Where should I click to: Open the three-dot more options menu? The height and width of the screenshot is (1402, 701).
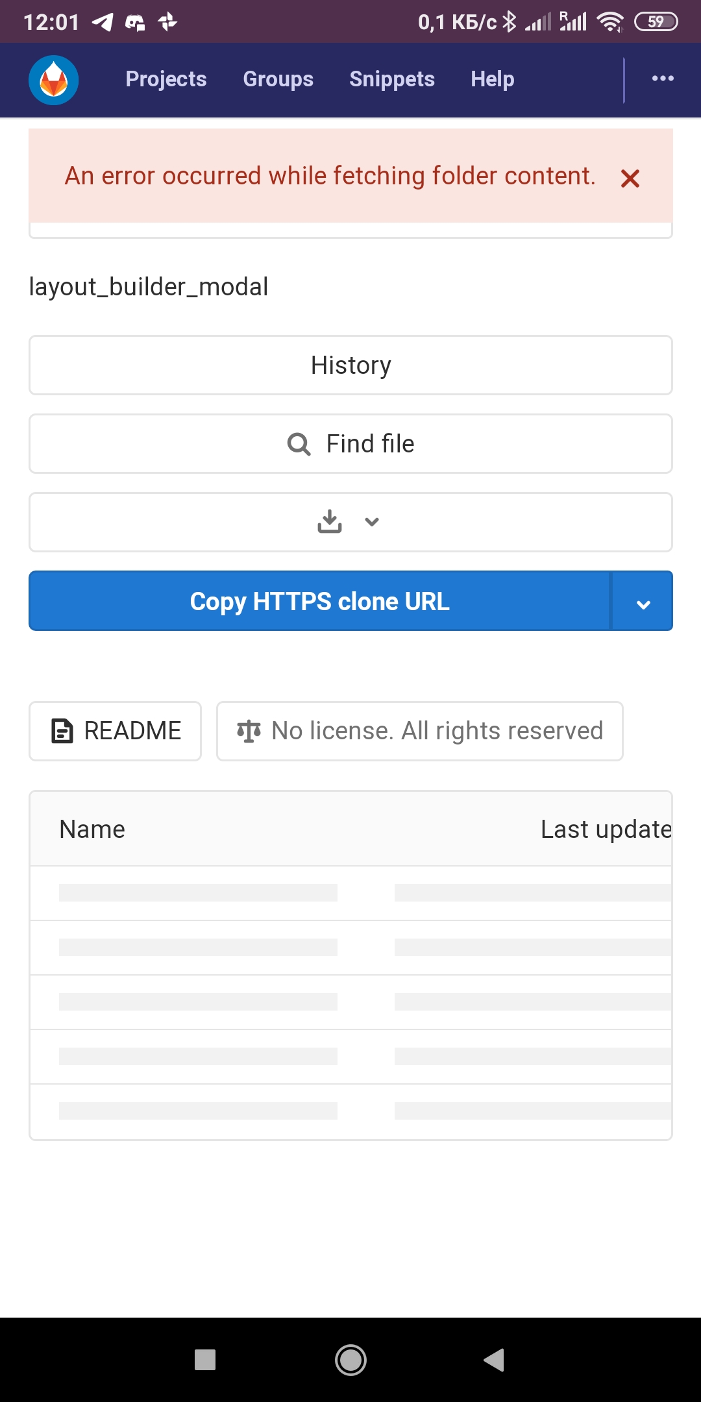[x=663, y=79]
